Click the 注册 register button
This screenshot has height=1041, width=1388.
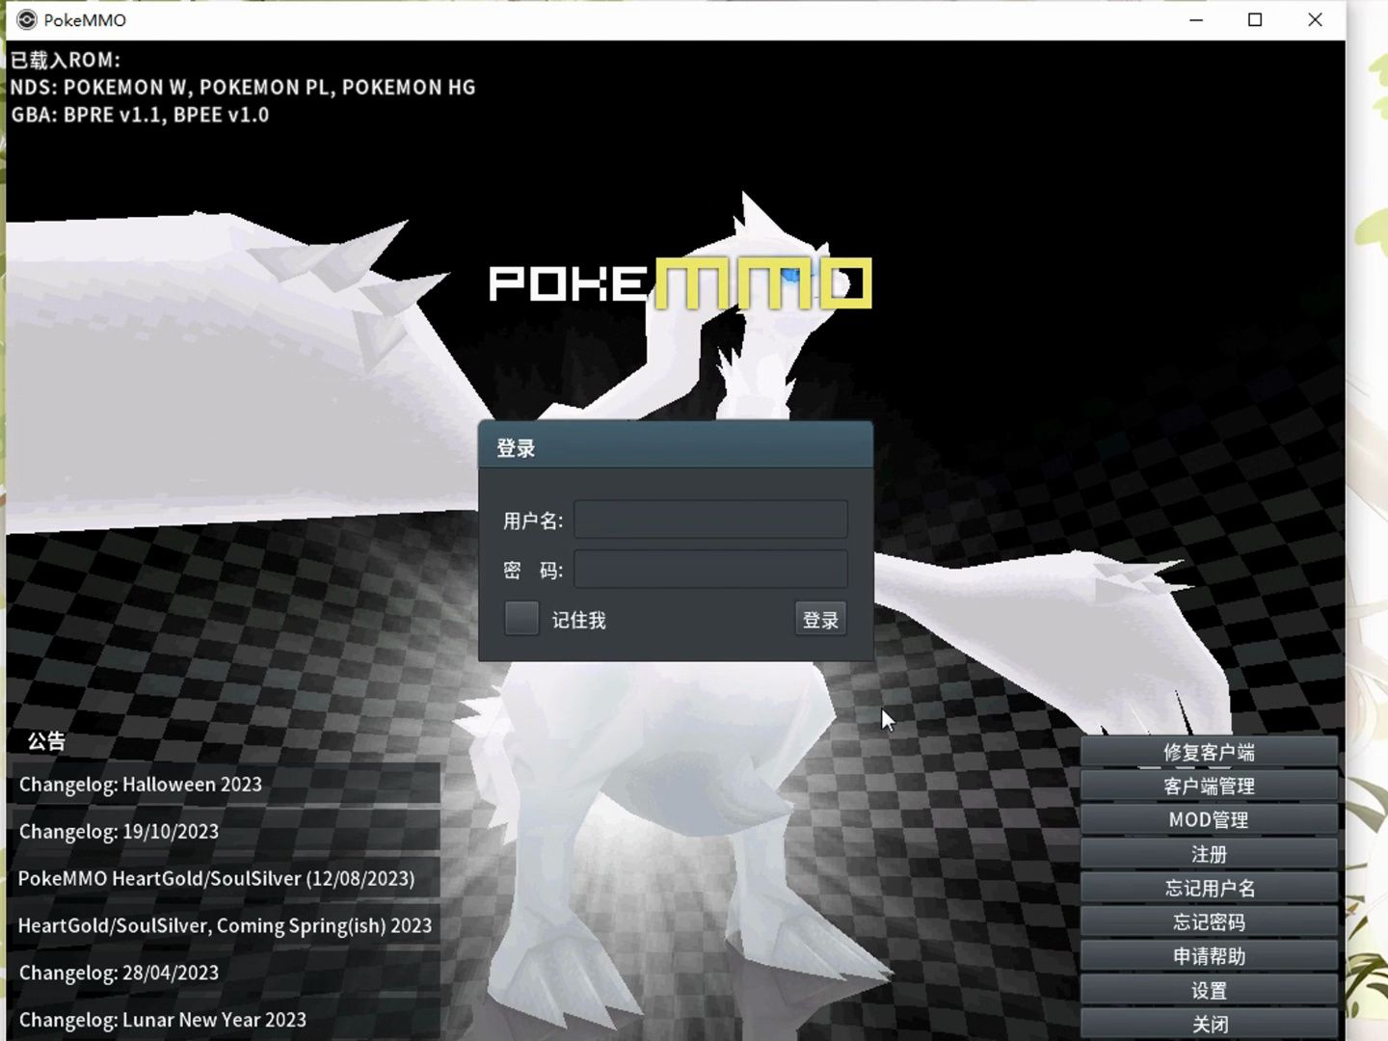tap(1209, 854)
